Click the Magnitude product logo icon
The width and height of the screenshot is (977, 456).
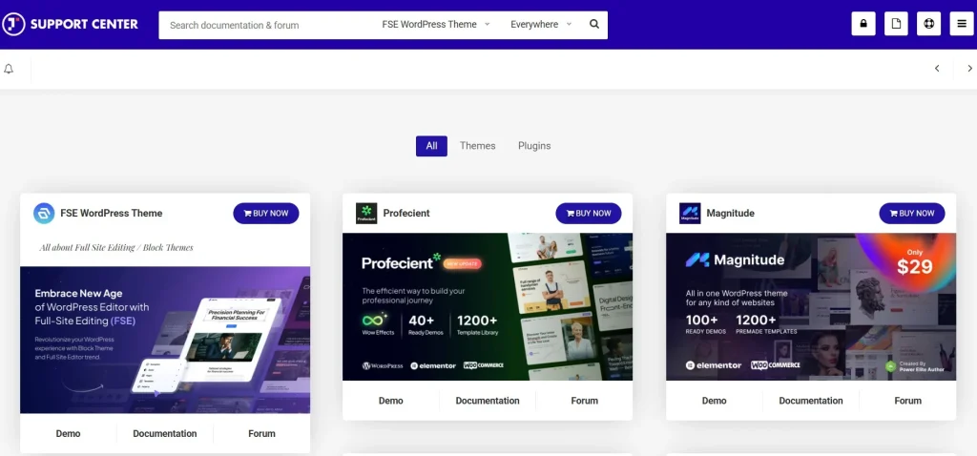[x=690, y=213]
